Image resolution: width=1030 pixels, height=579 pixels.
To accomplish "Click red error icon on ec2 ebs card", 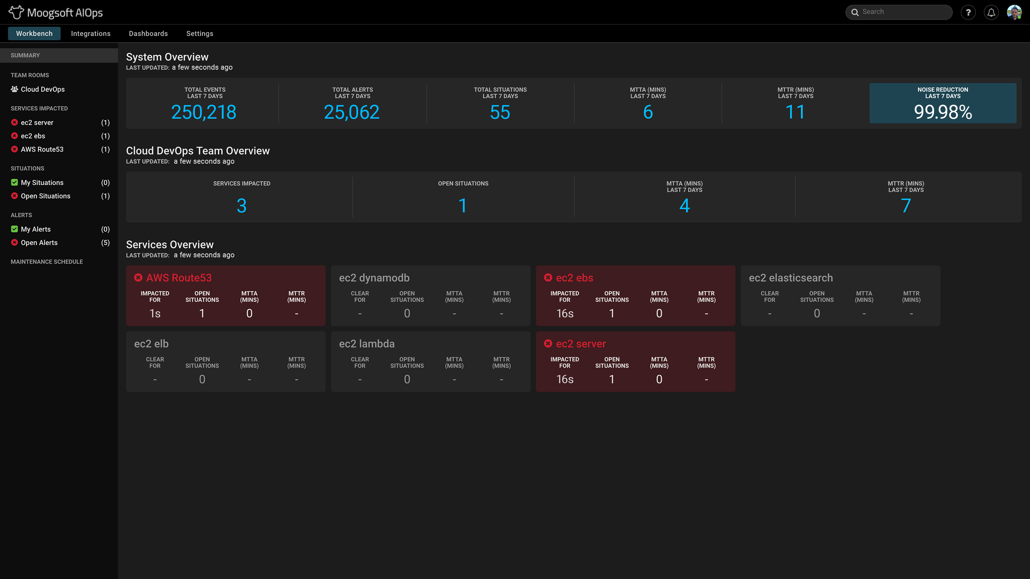I will pyautogui.click(x=548, y=278).
